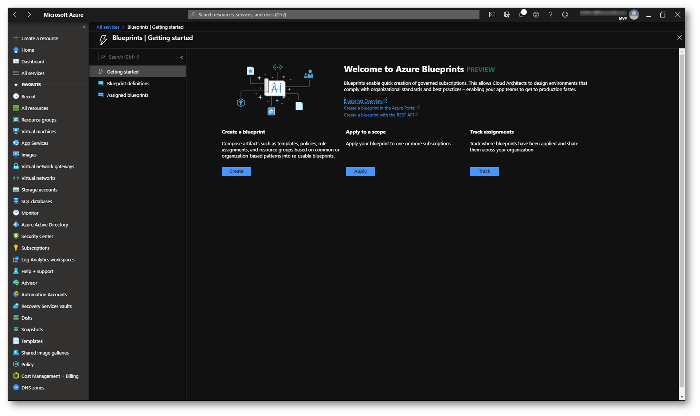Image resolution: width=700 pixels, height=416 pixels.
Task: Focus the Blueprints menu search field
Action: (138, 57)
